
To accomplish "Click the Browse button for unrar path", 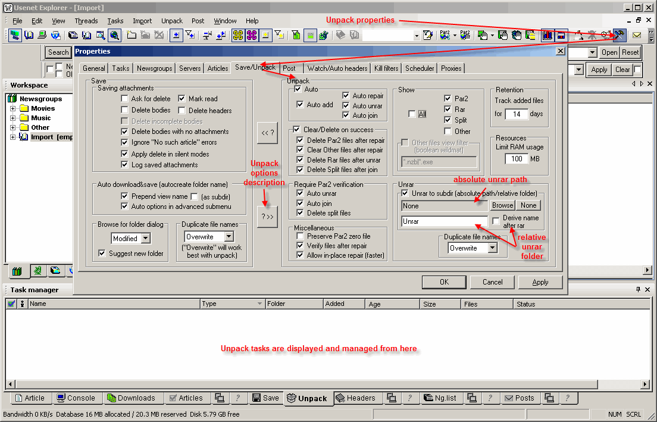I will coord(502,205).
